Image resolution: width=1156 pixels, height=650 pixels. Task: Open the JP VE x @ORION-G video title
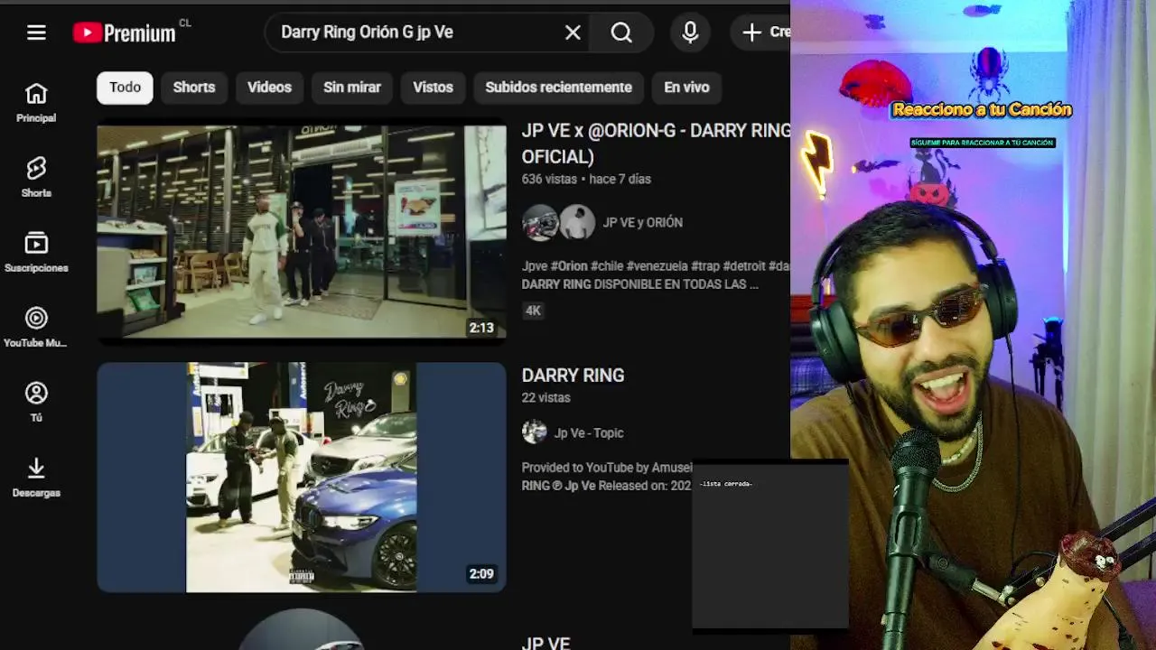pyautogui.click(x=656, y=144)
